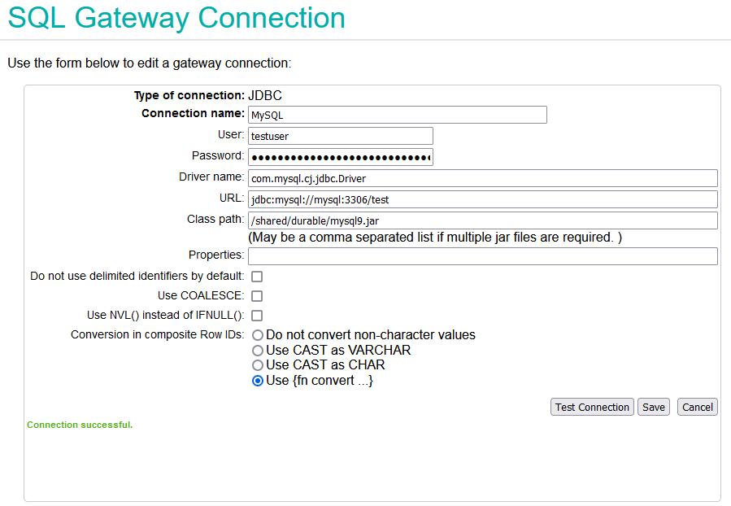Screen dimensions: 731x506
Task: Edit the JDBC URL text field
Action: pos(482,199)
